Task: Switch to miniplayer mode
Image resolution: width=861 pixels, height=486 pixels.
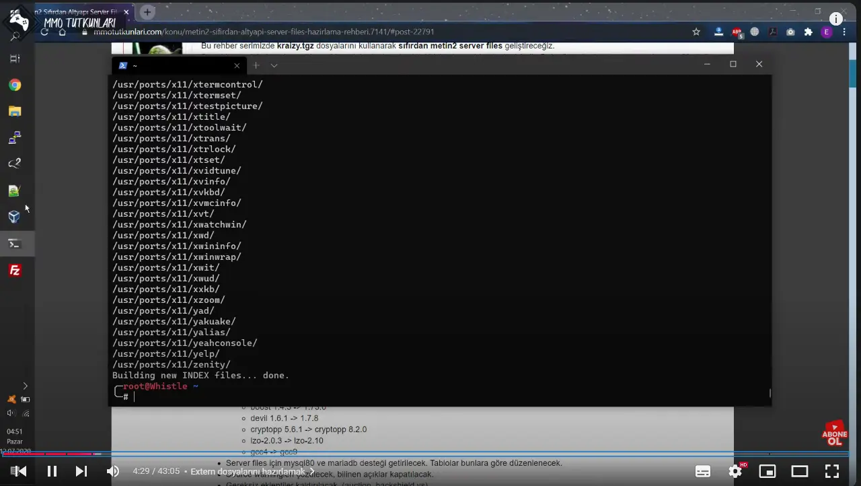Action: pyautogui.click(x=768, y=471)
